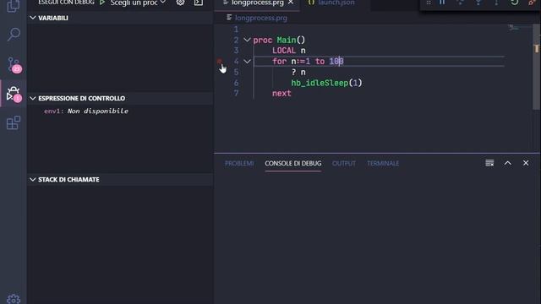The image size is (541, 304).
Task: Collapse the STACK DI CHIAMATE section
Action: [x=33, y=180]
